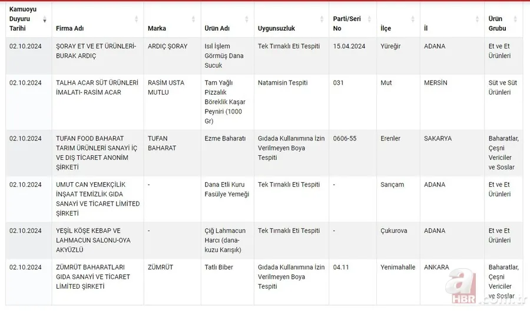Select the Ezme Baharatı product cell
This screenshot has width=530, height=311.
click(225, 139)
